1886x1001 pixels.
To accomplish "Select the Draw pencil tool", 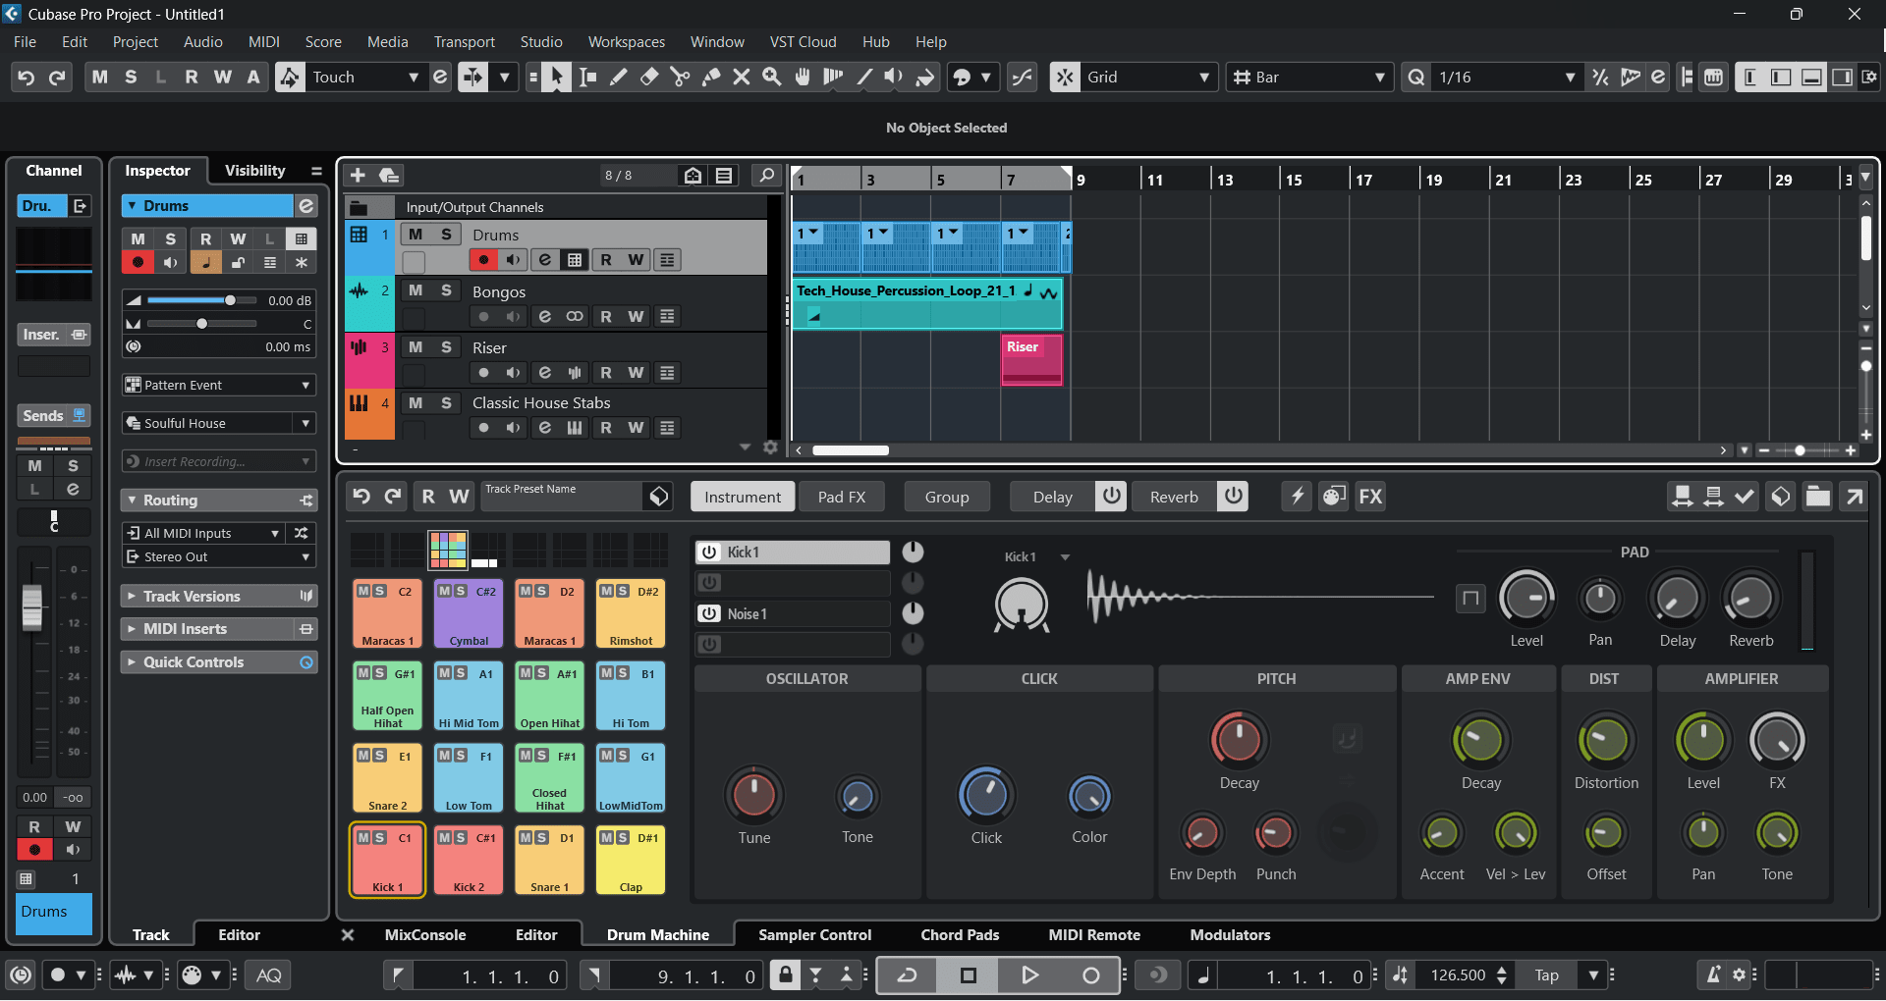I will 618,78.
